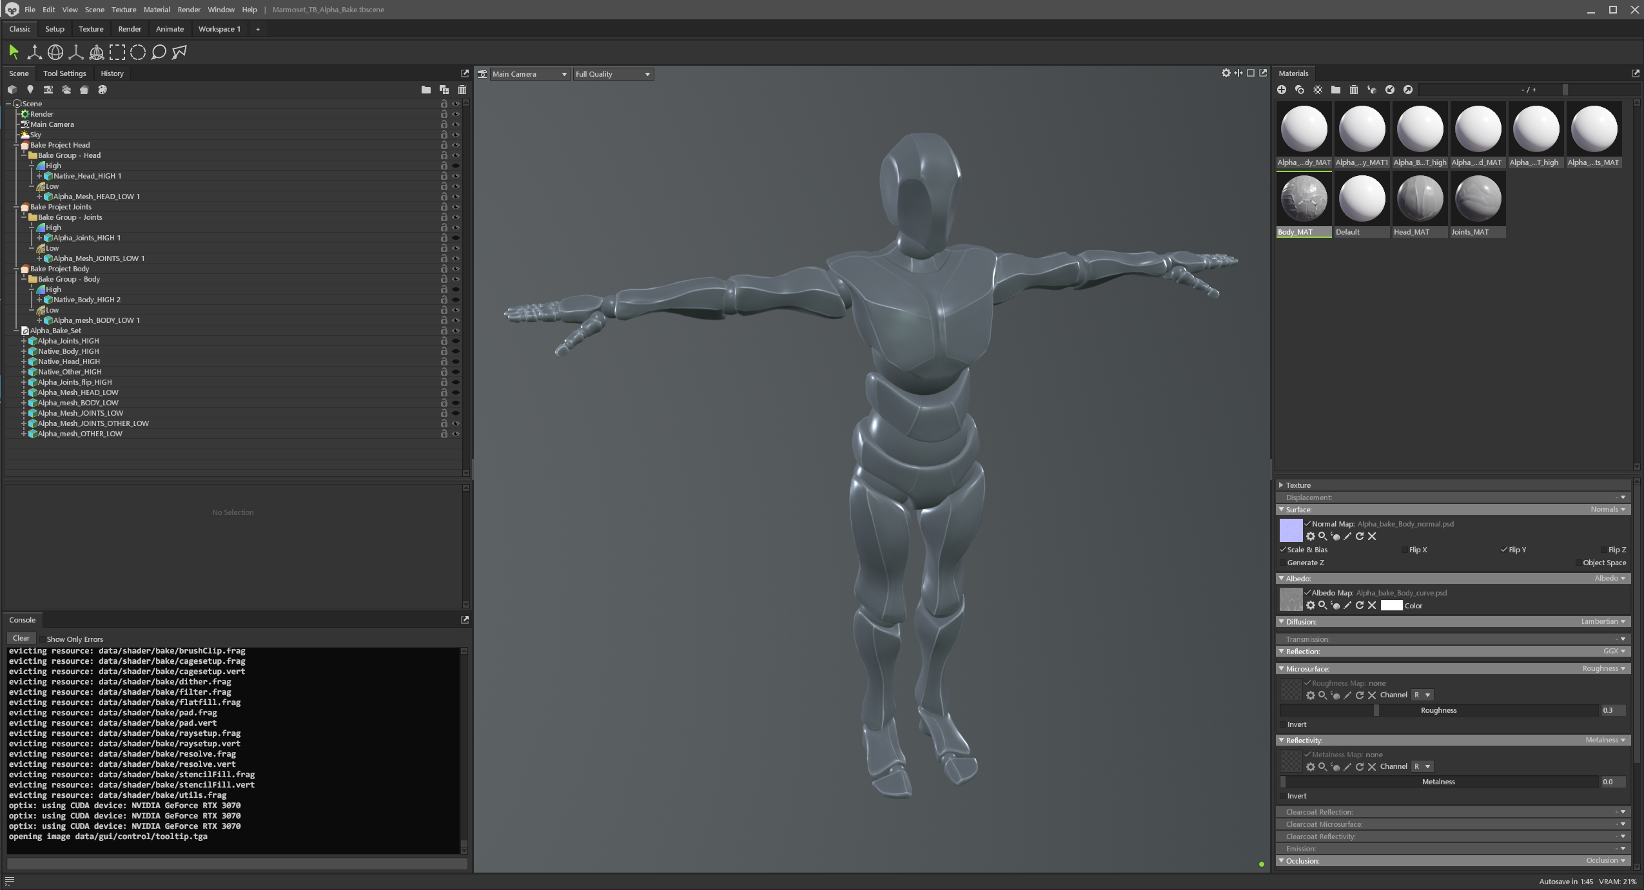Open Diffusion Lambertian model dropdown
This screenshot has height=890, width=1644.
(1603, 621)
